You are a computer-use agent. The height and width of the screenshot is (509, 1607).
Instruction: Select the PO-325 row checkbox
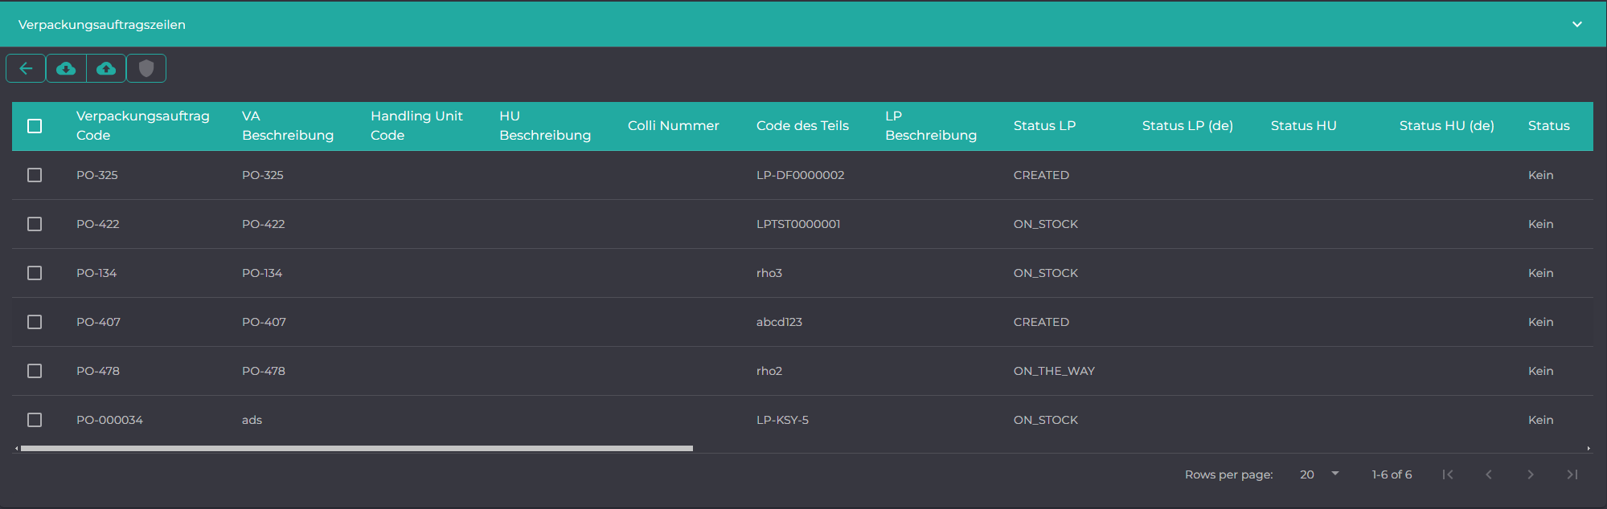pyautogui.click(x=35, y=175)
